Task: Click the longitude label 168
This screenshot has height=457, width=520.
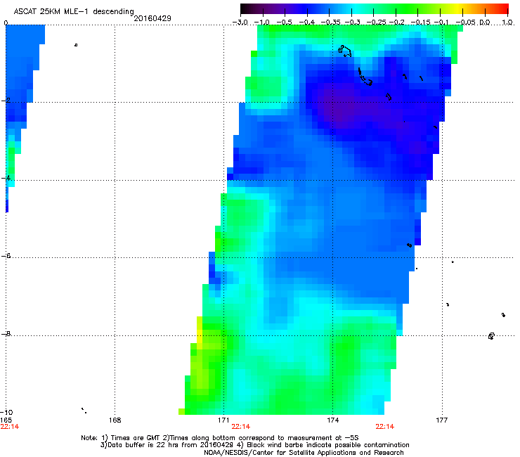Action: pyautogui.click(x=115, y=420)
